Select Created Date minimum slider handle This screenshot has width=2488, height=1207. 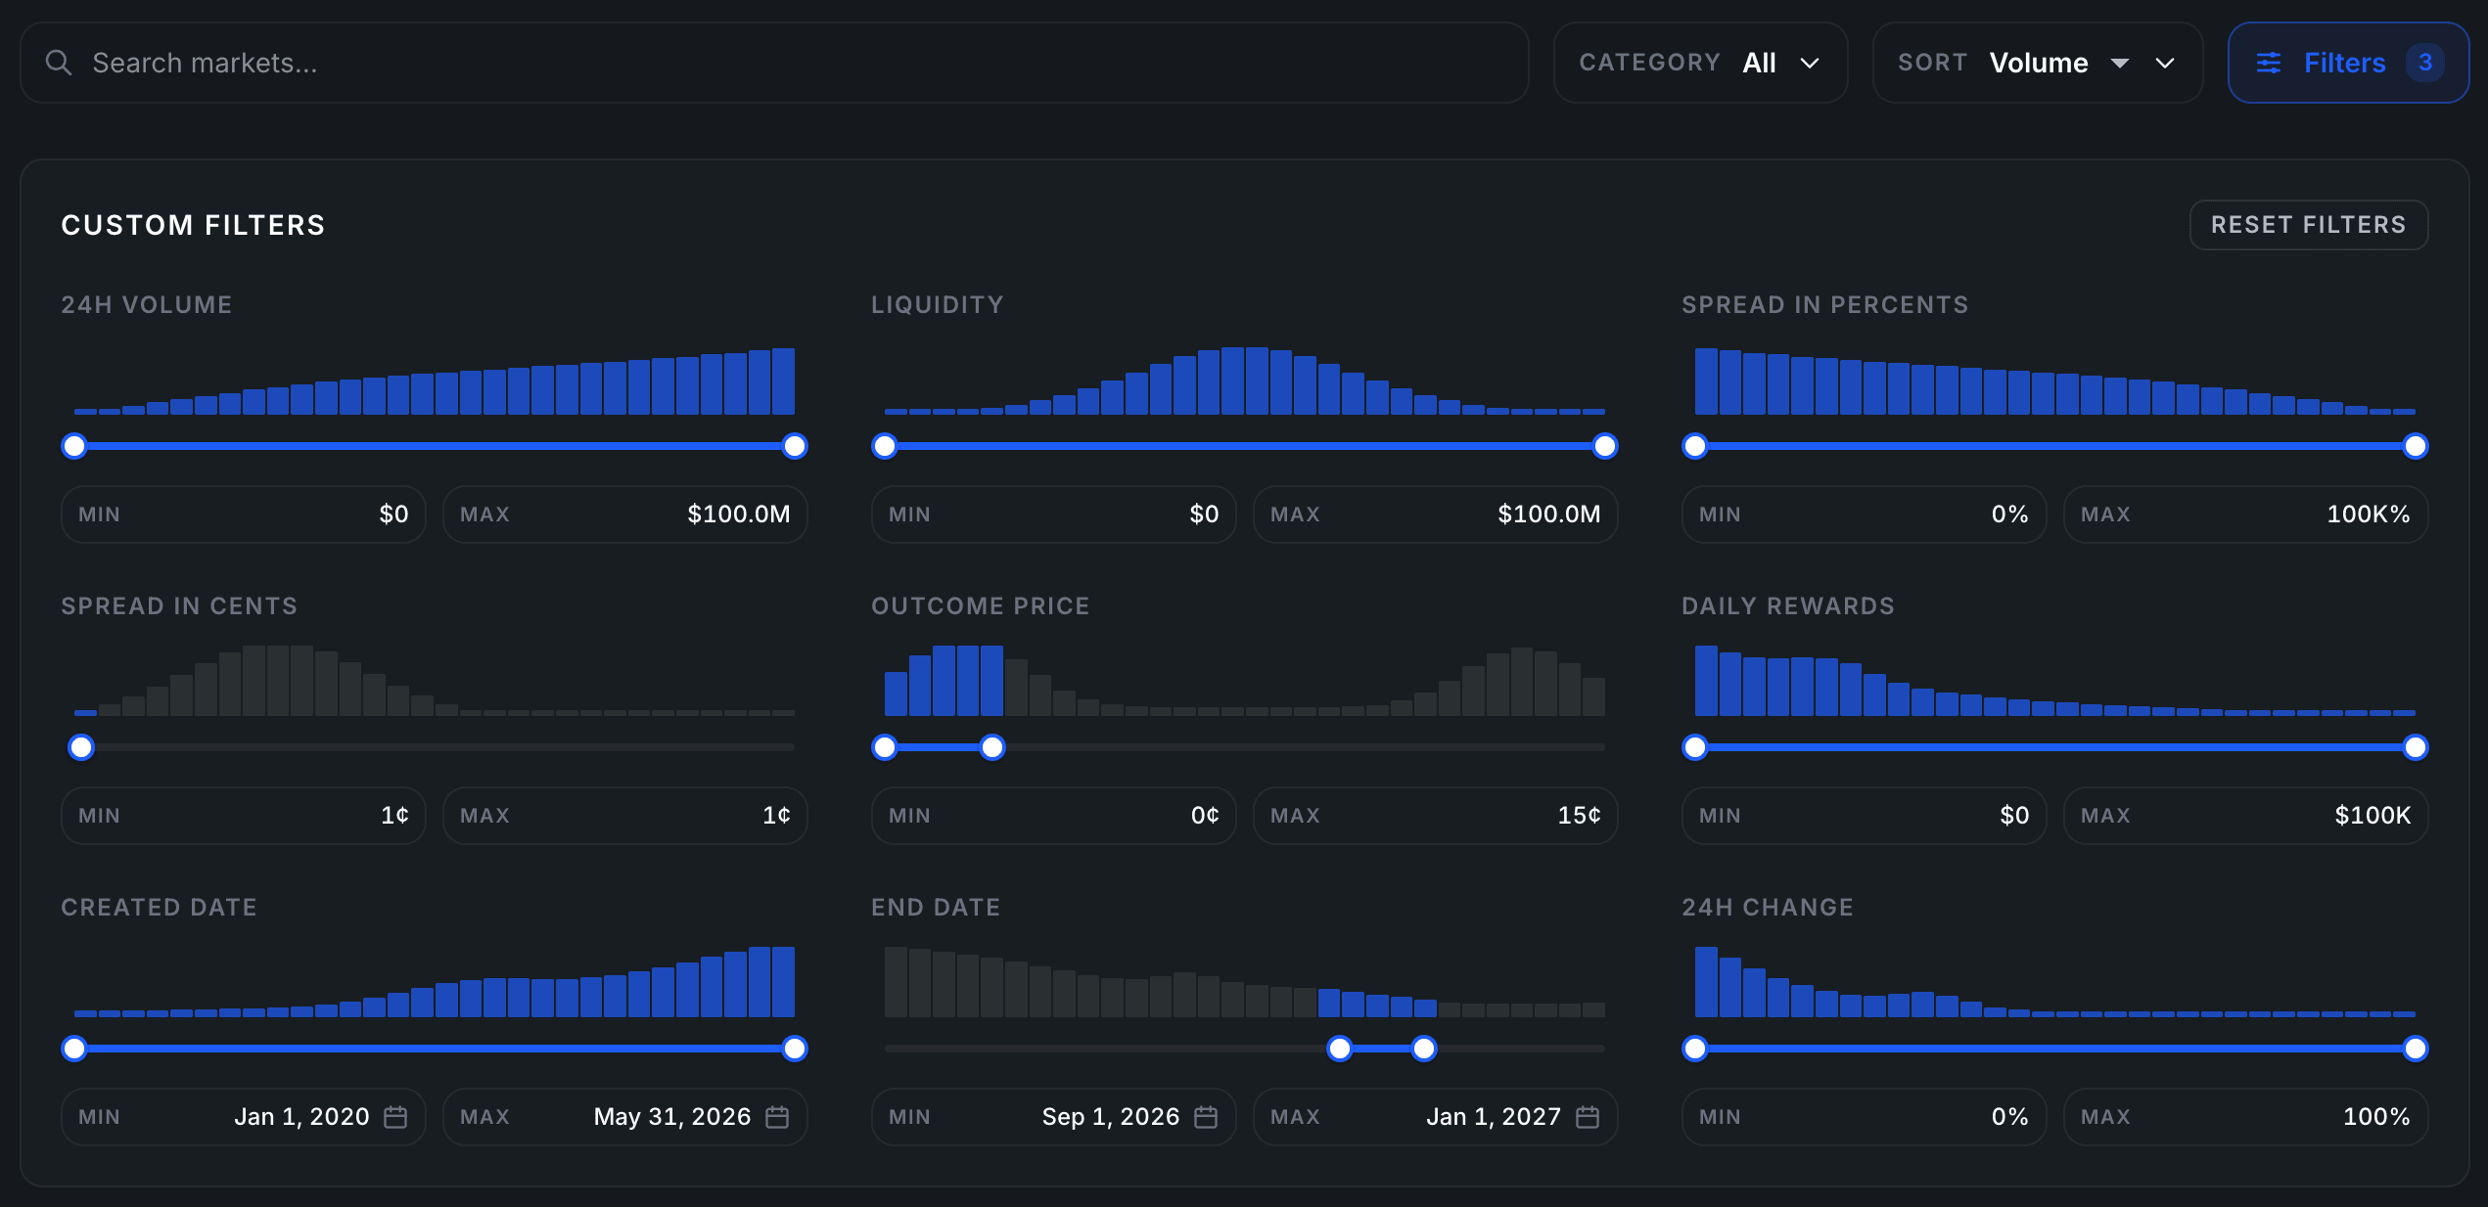pos(74,1049)
